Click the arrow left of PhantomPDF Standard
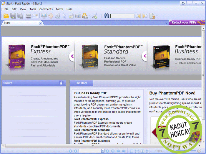This screenshot has height=154, width=206. pos(72,56)
